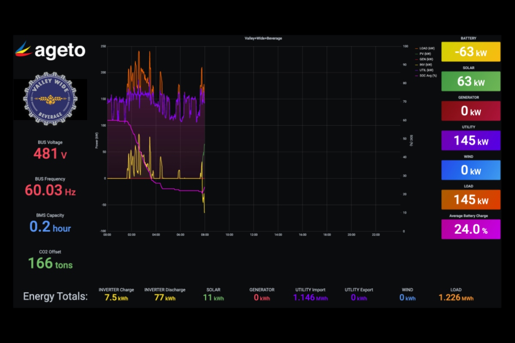The height and width of the screenshot is (343, 515).
Task: Open the BATTERY panel title menu
Action: 470,38
